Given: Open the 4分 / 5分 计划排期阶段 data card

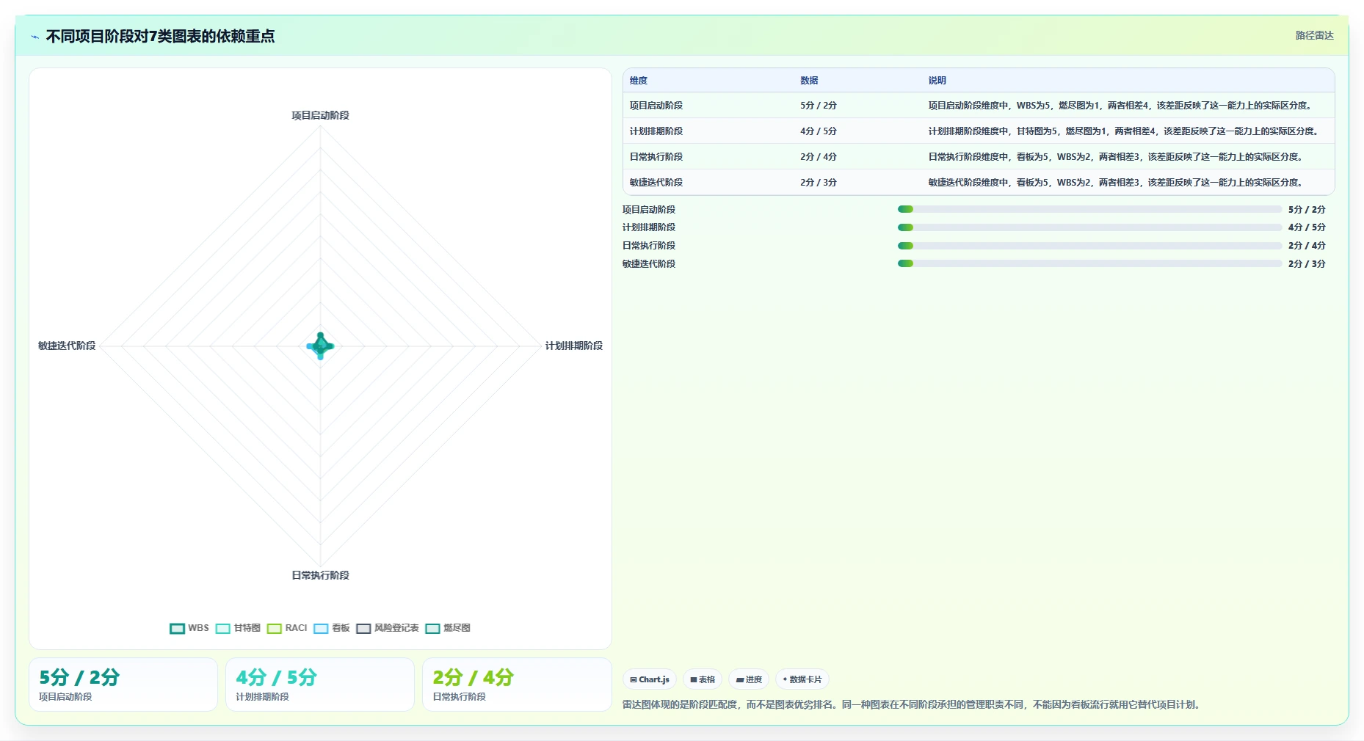Looking at the screenshot, I should click(320, 685).
